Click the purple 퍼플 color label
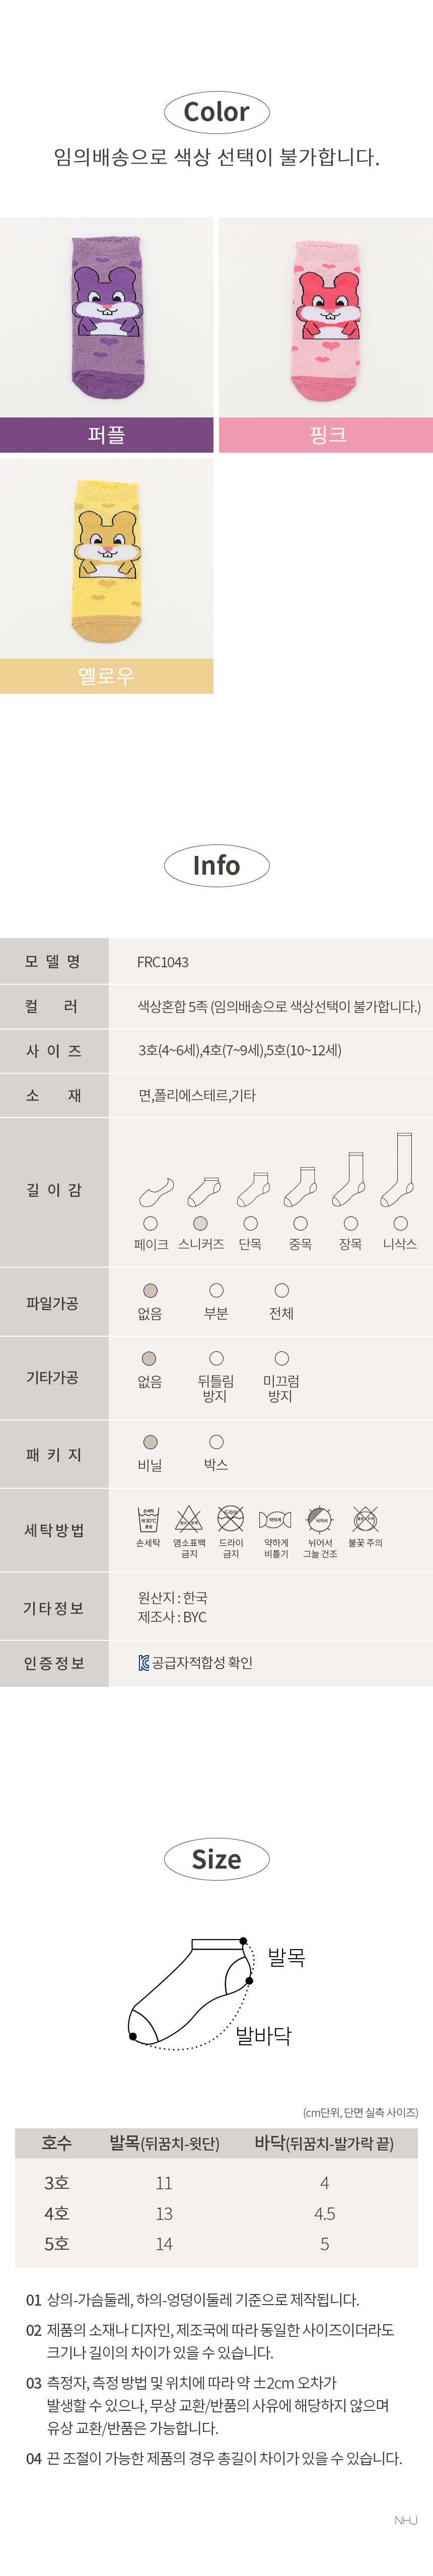Viewport: 433px width, 2576px height. [107, 435]
